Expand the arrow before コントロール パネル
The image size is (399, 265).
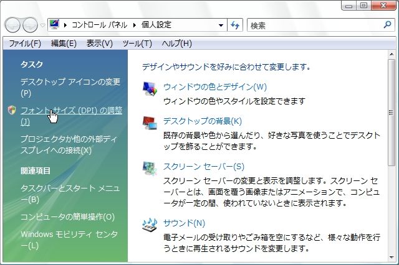[65, 25]
